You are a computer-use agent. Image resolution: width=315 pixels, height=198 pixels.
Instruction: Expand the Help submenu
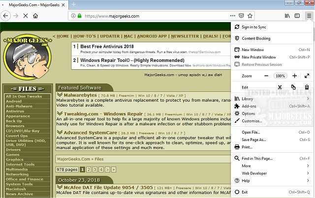(x=272, y=181)
